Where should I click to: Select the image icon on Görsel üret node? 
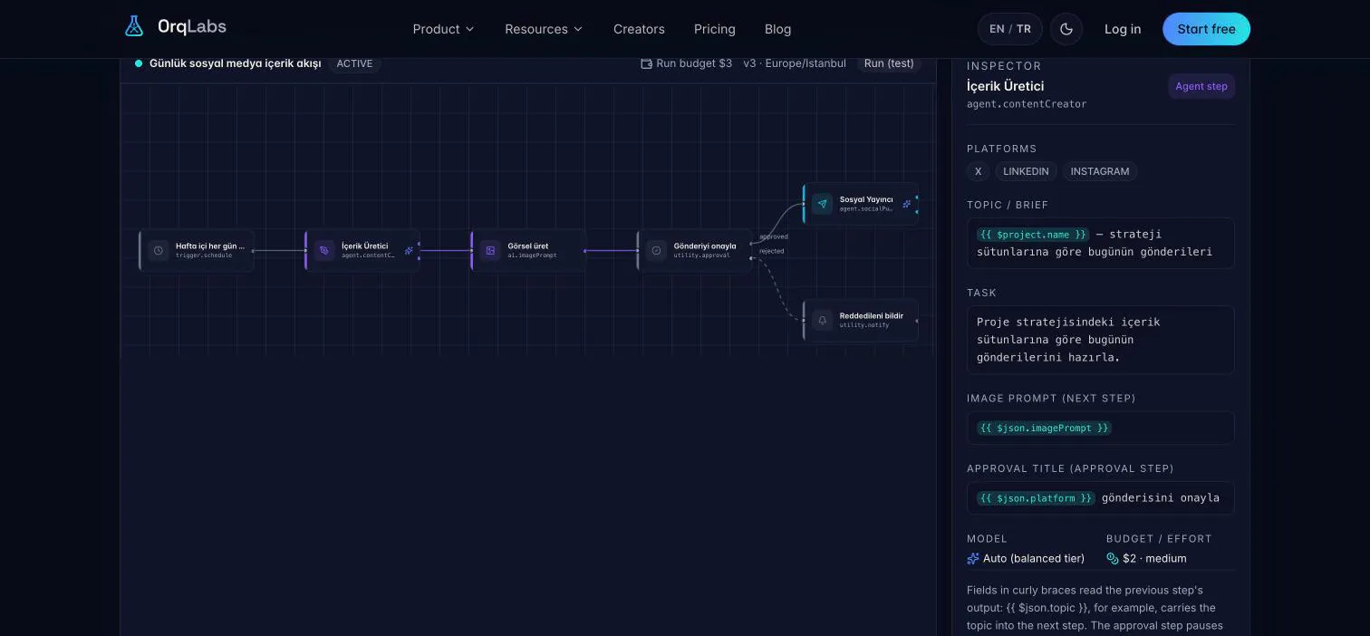tap(490, 250)
